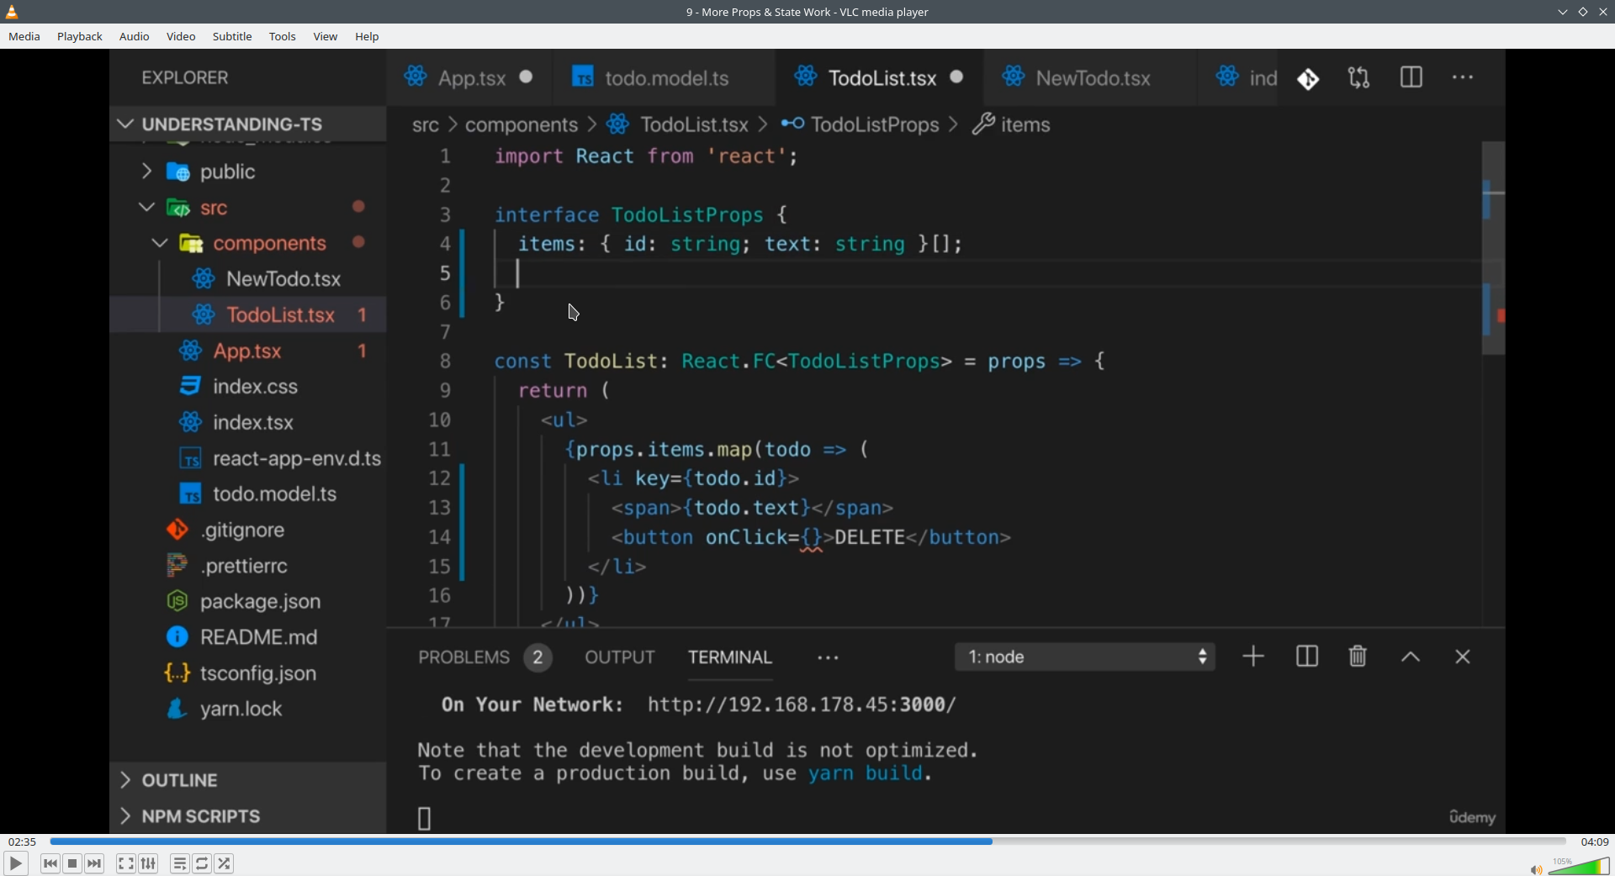Mute VLC audio speaker icon
This screenshot has width=1615, height=876.
1535,869
